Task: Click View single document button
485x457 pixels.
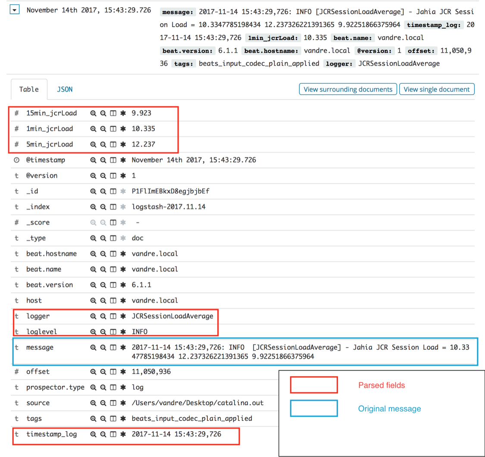Action: (436, 89)
